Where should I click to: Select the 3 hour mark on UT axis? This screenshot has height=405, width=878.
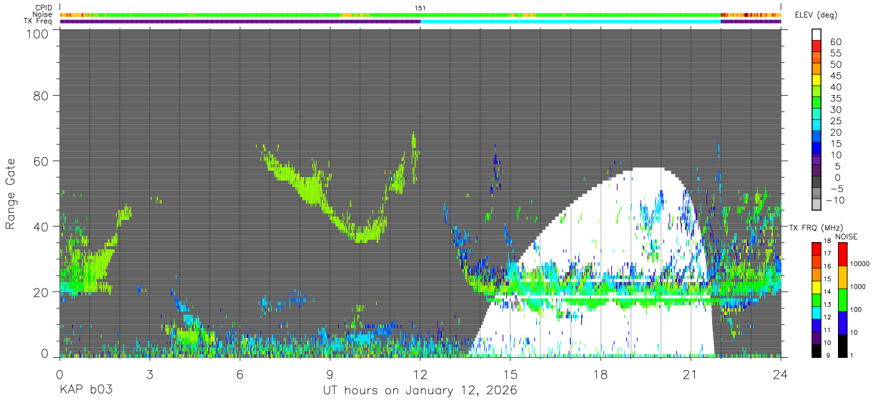click(x=149, y=374)
